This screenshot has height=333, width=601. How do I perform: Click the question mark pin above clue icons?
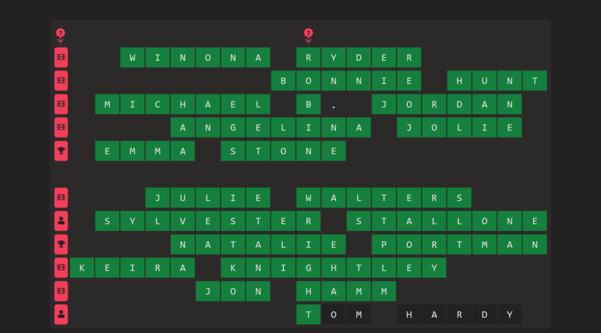[x=60, y=35]
